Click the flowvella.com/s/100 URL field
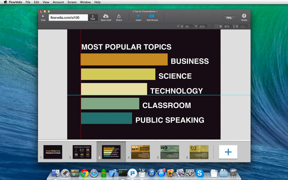 tap(68, 18)
